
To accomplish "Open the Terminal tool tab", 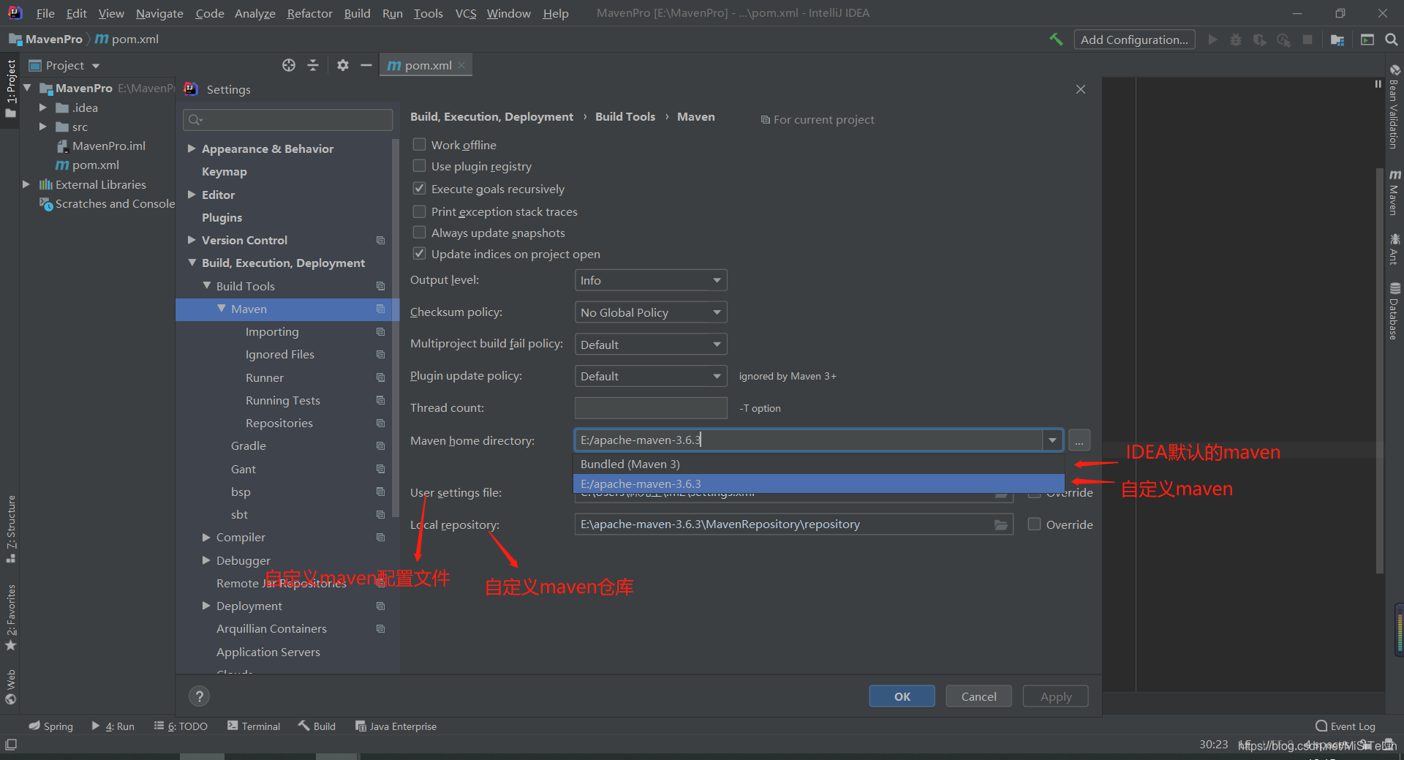I will (x=254, y=726).
